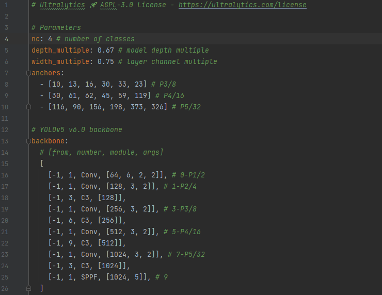Screen dimensions: 382x295
Task: Click fold end marker at line 26
Action: (28, 288)
